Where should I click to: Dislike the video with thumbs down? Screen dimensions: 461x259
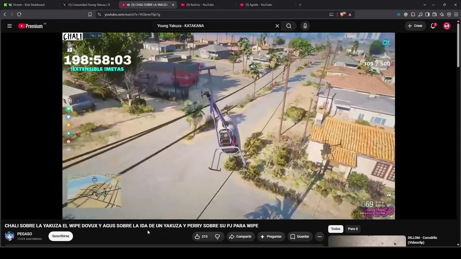click(x=217, y=236)
